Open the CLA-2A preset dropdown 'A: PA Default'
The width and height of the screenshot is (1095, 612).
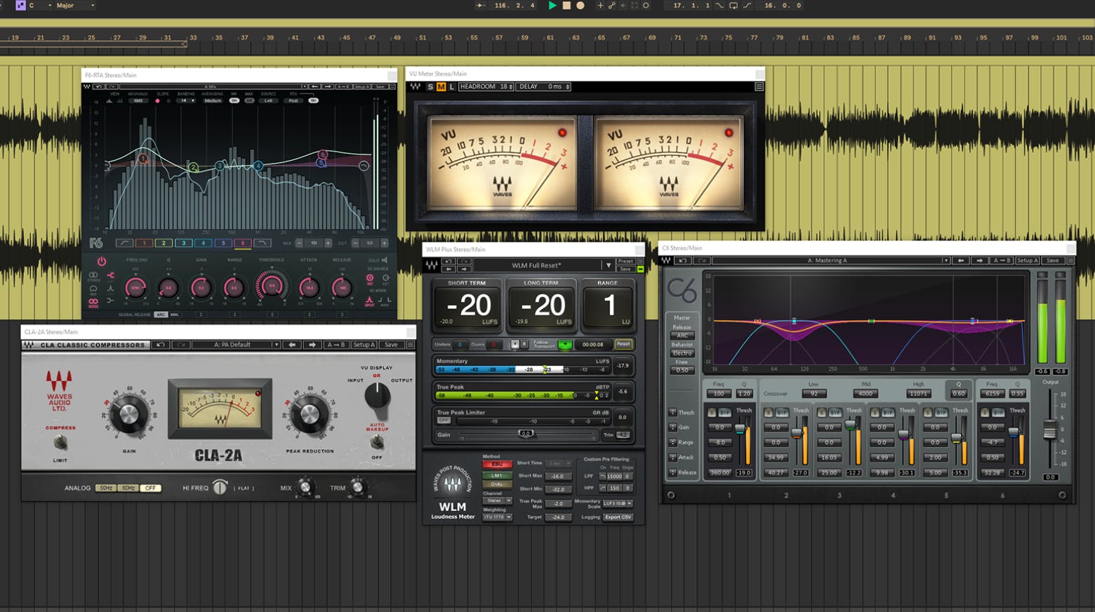[x=236, y=345]
